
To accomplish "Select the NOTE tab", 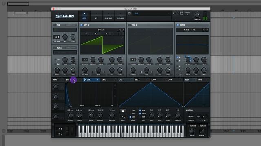I will tap(203, 79).
